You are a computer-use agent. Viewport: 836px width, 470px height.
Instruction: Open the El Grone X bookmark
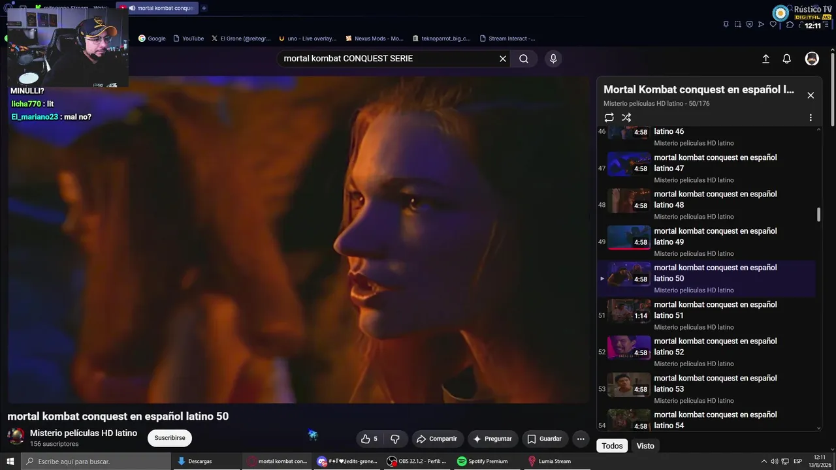(241, 39)
